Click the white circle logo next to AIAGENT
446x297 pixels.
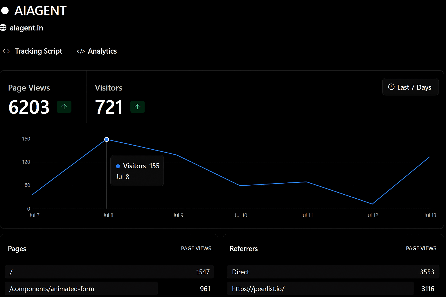[5, 11]
